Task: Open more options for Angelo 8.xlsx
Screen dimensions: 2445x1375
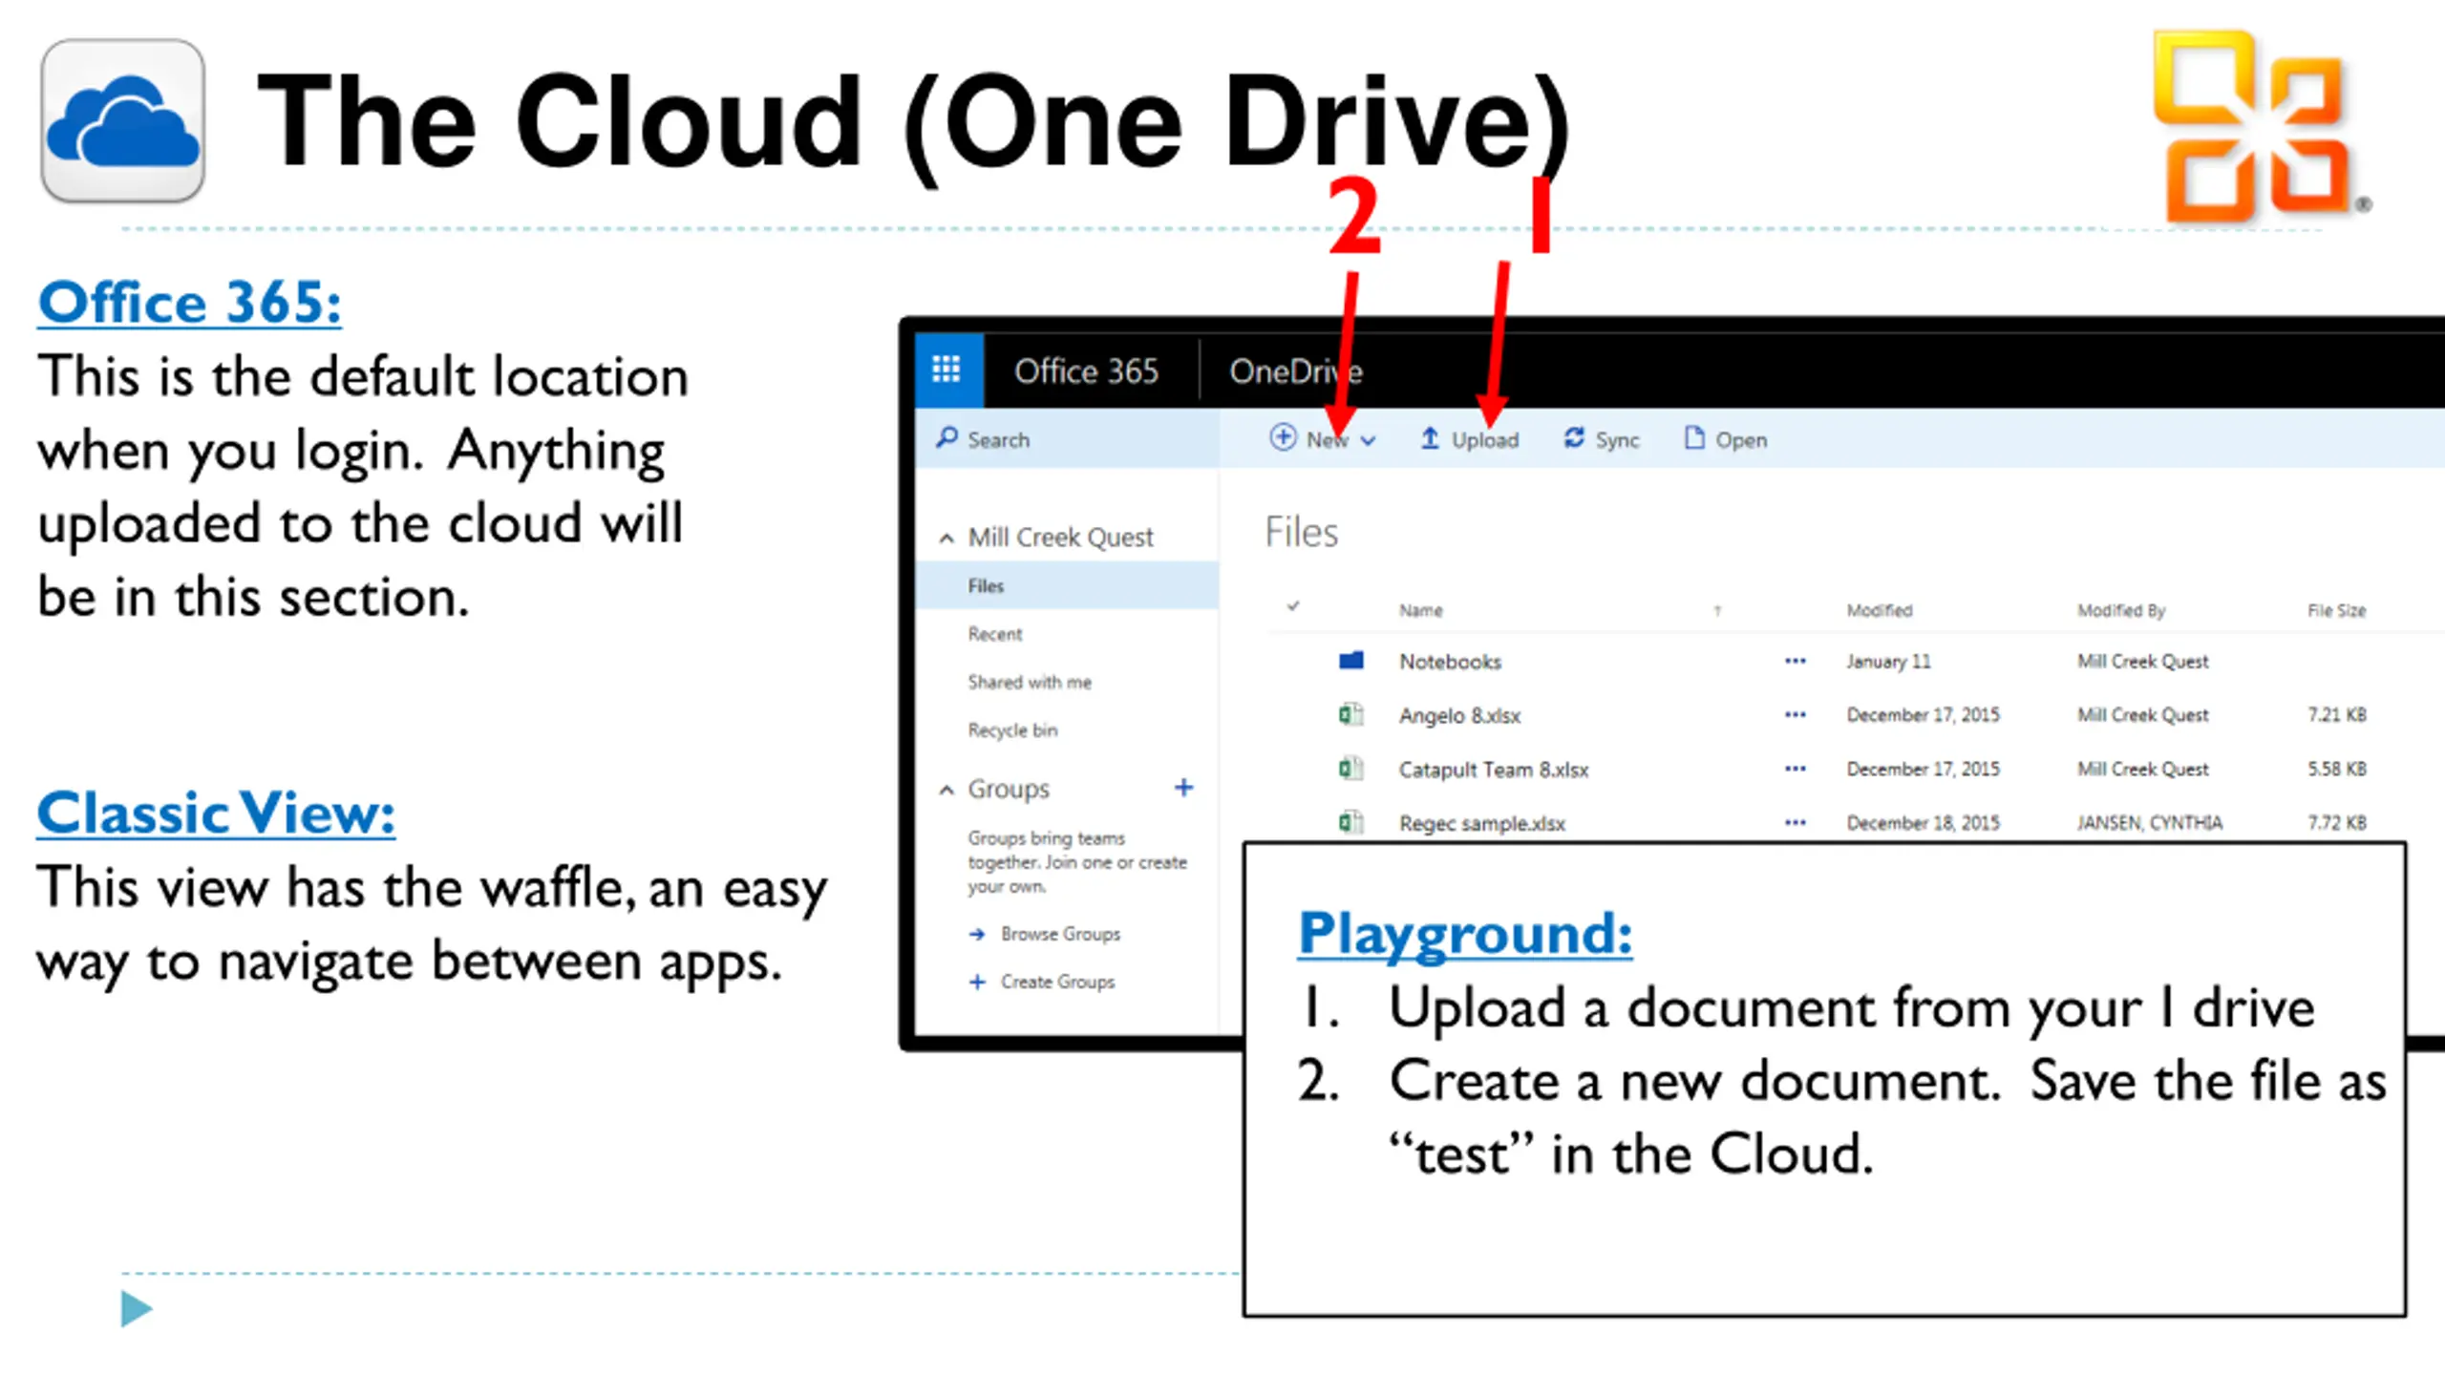Action: point(1796,714)
